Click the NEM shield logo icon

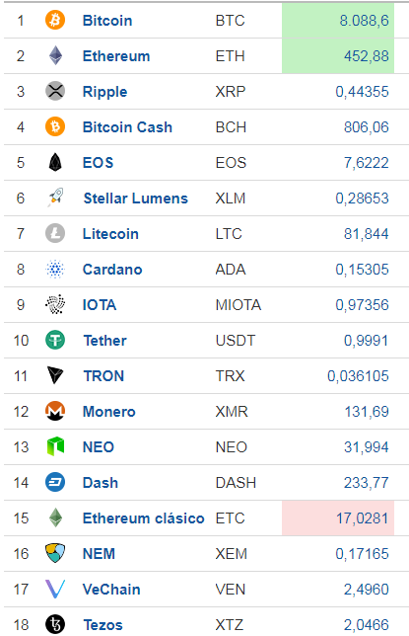pos(55,553)
